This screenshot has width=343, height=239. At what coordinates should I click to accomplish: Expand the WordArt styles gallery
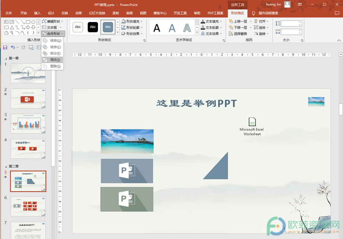pos(197,33)
